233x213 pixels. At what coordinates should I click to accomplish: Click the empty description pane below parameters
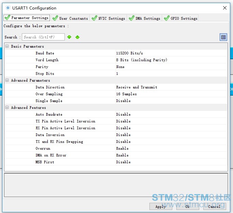116,185
